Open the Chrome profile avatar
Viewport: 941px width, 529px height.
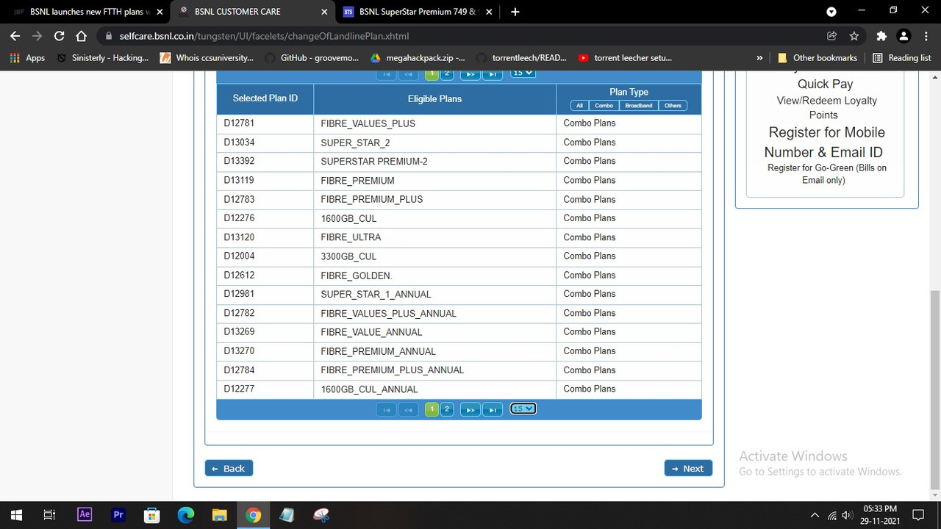tap(904, 36)
